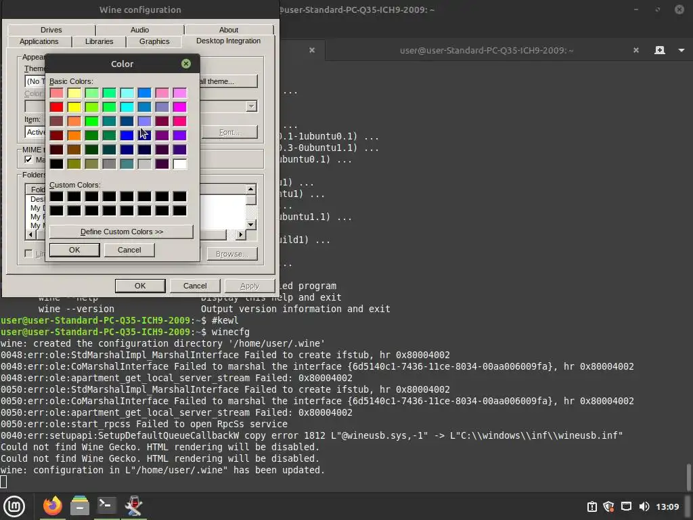
Task: Open a new terminal tab with plus icon
Action: pos(659,50)
